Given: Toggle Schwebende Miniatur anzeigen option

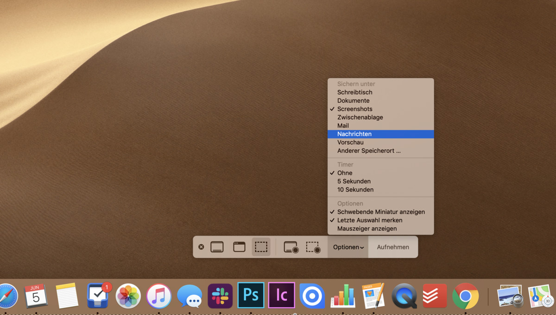Looking at the screenshot, I should point(381,212).
